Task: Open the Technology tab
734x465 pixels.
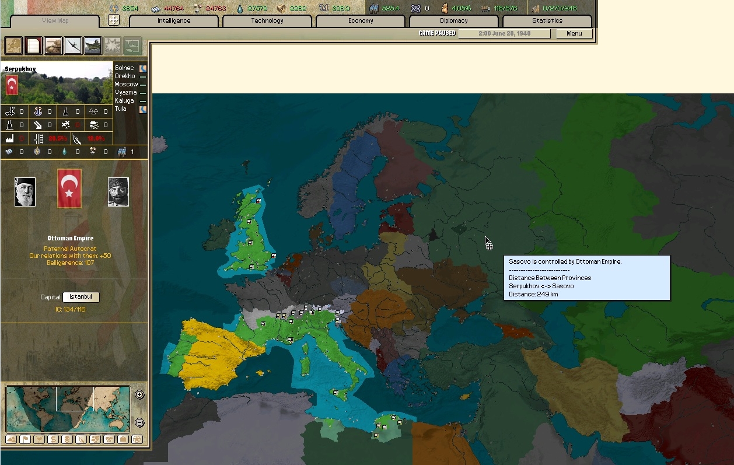Action: pyautogui.click(x=267, y=20)
